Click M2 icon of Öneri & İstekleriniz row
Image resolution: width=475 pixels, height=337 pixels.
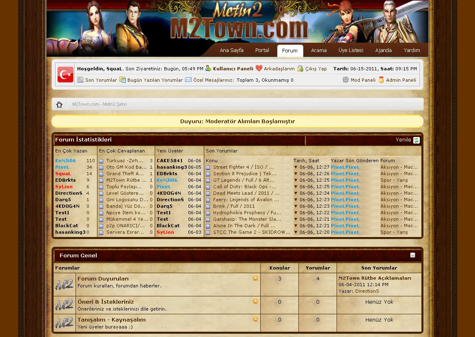click(64, 305)
